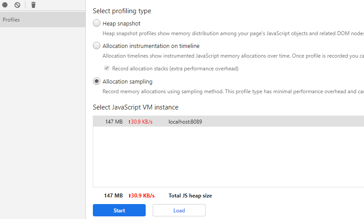364x219 pixels.
Task: Select the localhost:8089 VM instance
Action: coord(185,122)
